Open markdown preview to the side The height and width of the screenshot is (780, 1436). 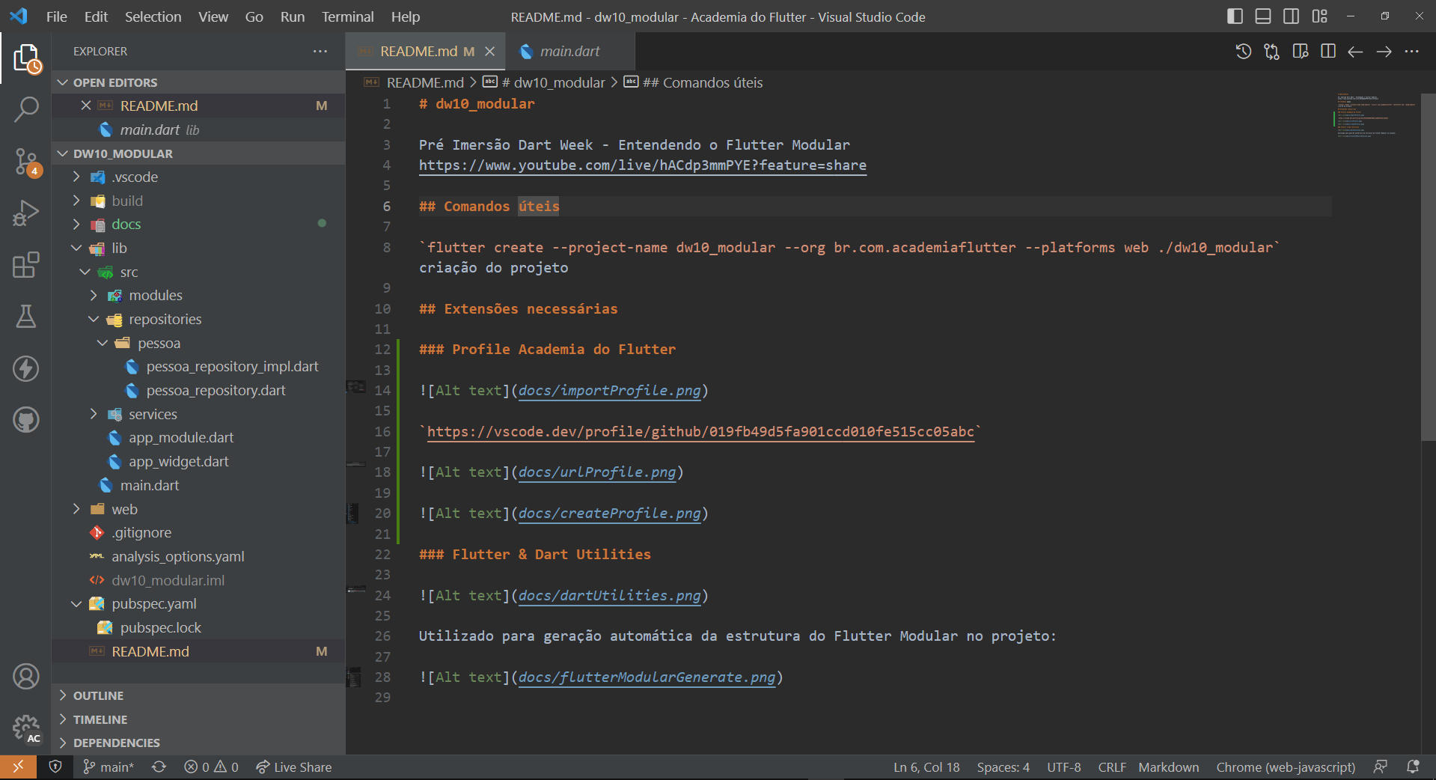tap(1300, 51)
